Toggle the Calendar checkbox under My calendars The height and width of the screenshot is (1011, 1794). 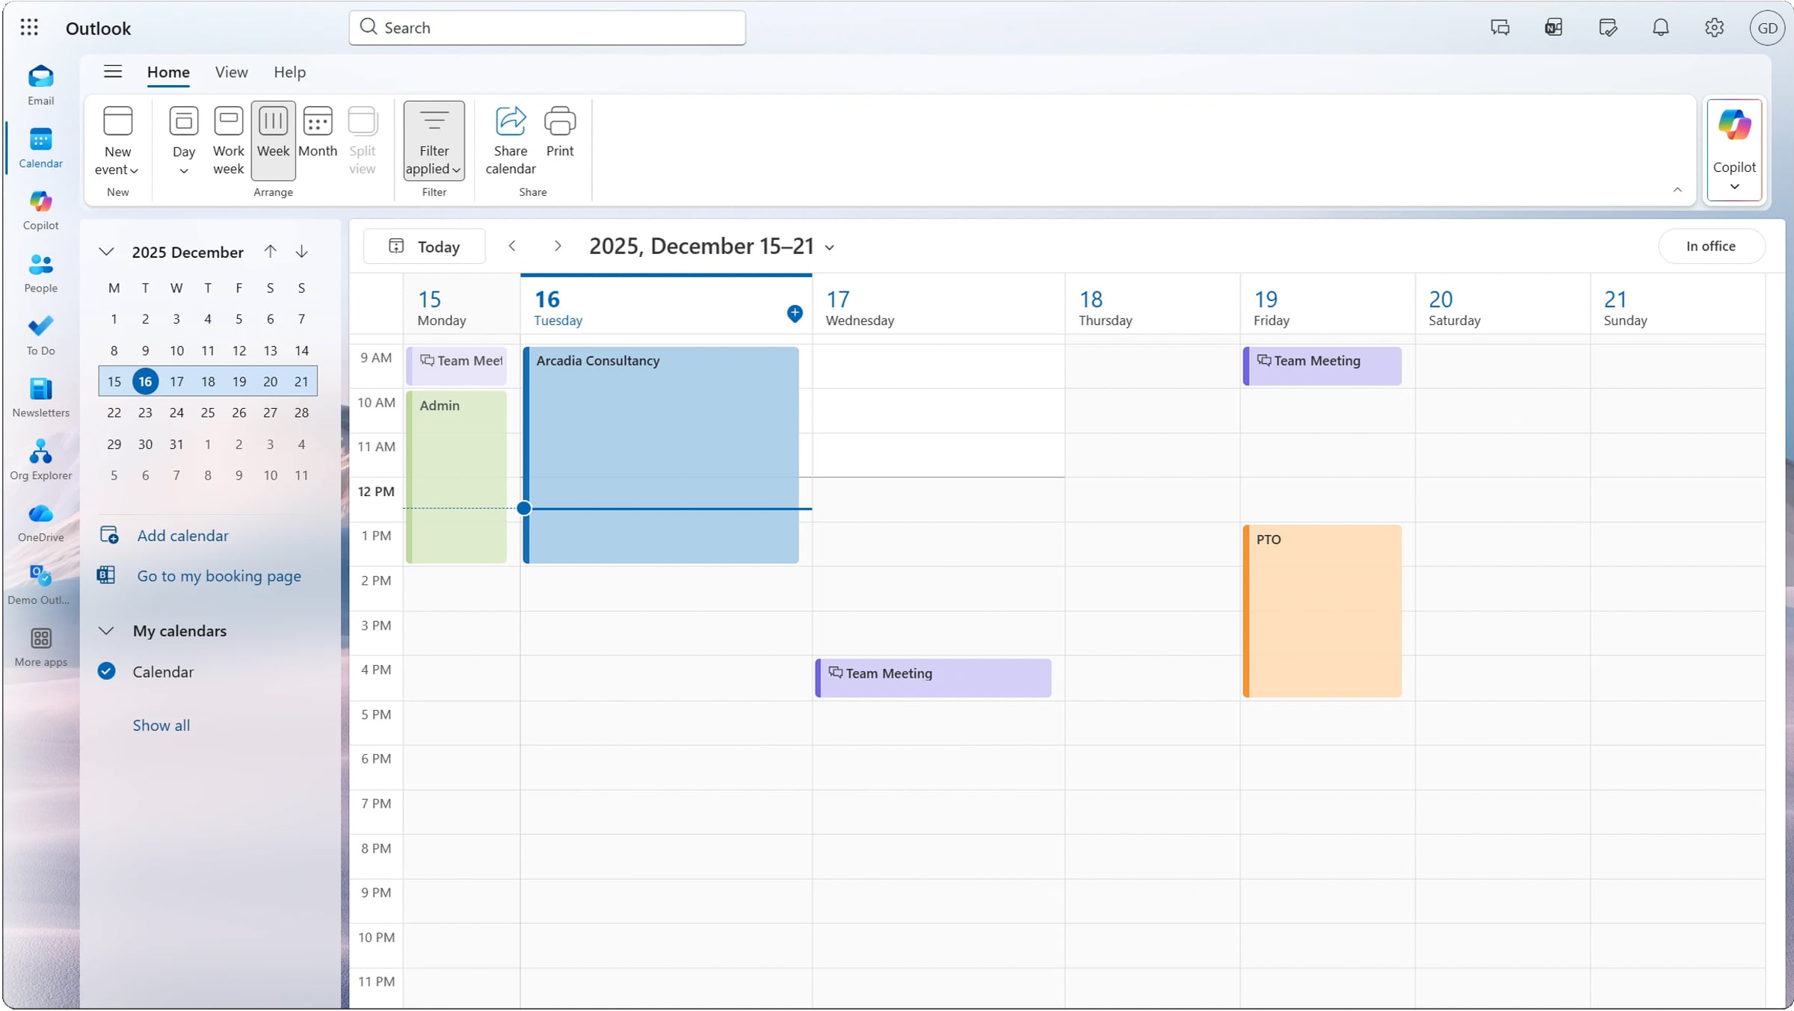pyautogui.click(x=107, y=671)
